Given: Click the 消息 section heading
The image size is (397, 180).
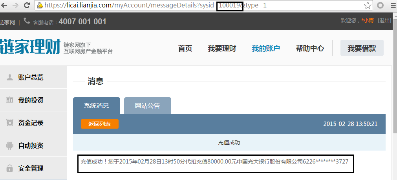Looking at the screenshot, I should point(95,82).
